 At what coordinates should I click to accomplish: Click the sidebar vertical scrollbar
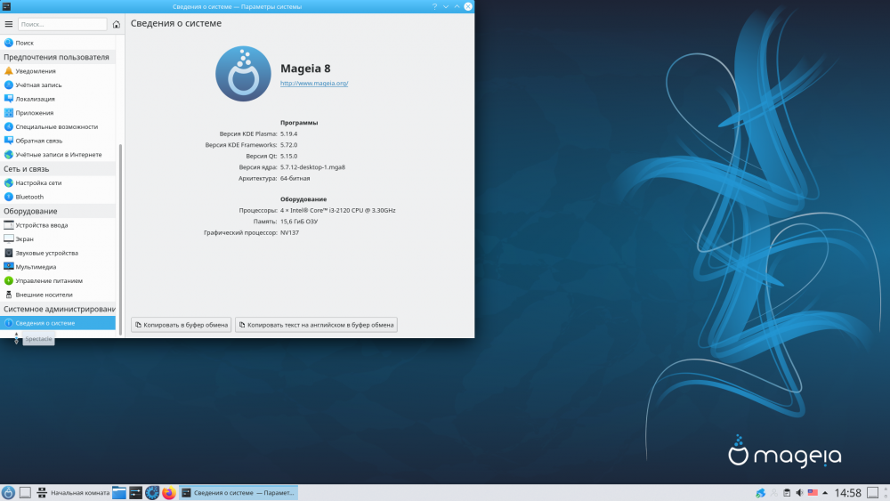(x=120, y=238)
